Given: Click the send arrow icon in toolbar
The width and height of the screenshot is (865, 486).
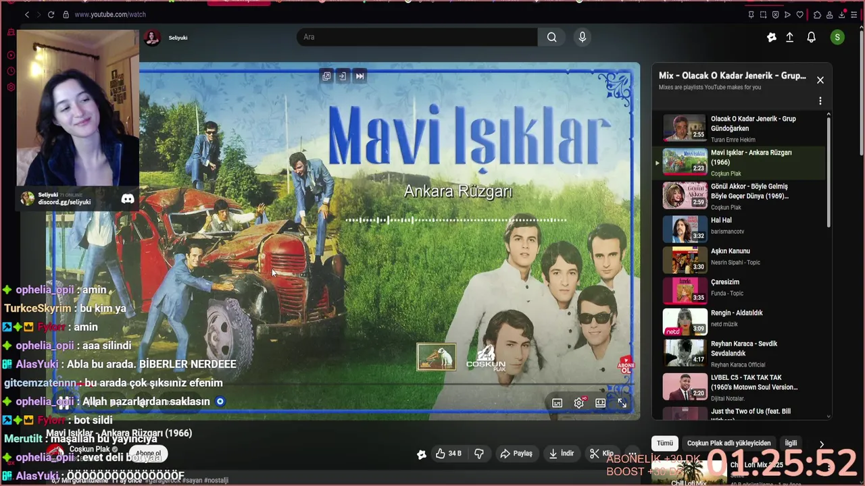Looking at the screenshot, I should click(x=787, y=14).
